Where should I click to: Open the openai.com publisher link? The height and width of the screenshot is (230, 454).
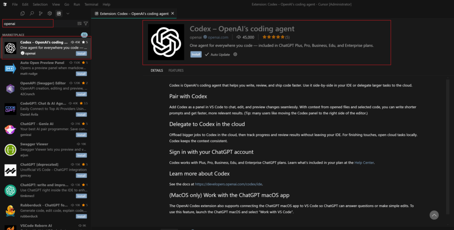click(219, 37)
